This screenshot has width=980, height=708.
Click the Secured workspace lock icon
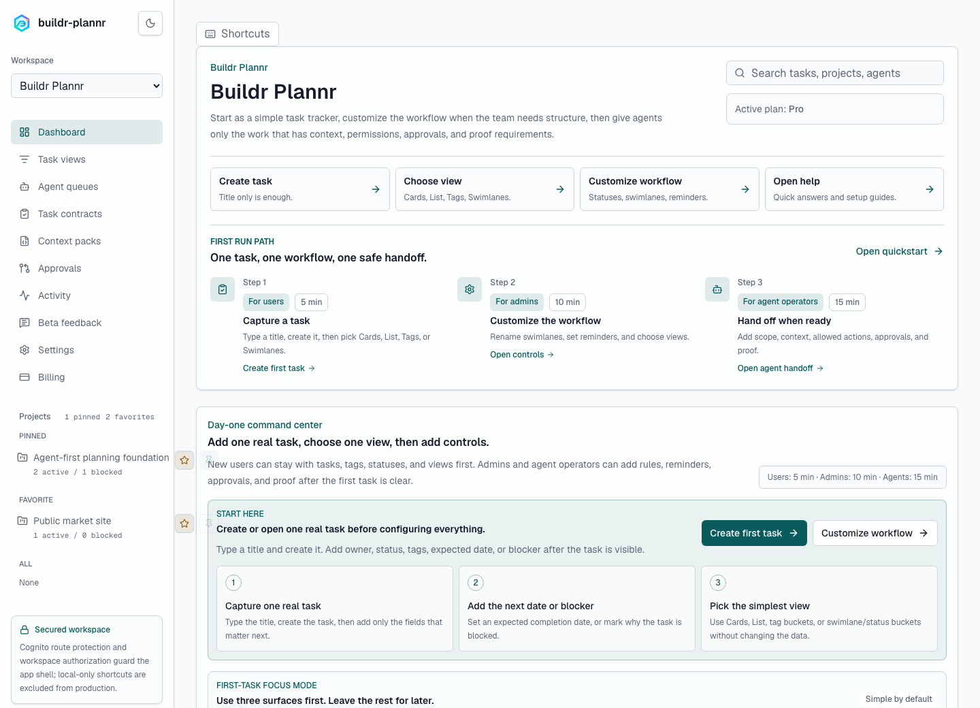click(24, 630)
